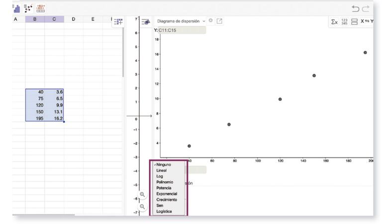Choose Potencia regression model
383x224 pixels.
click(x=168, y=188)
